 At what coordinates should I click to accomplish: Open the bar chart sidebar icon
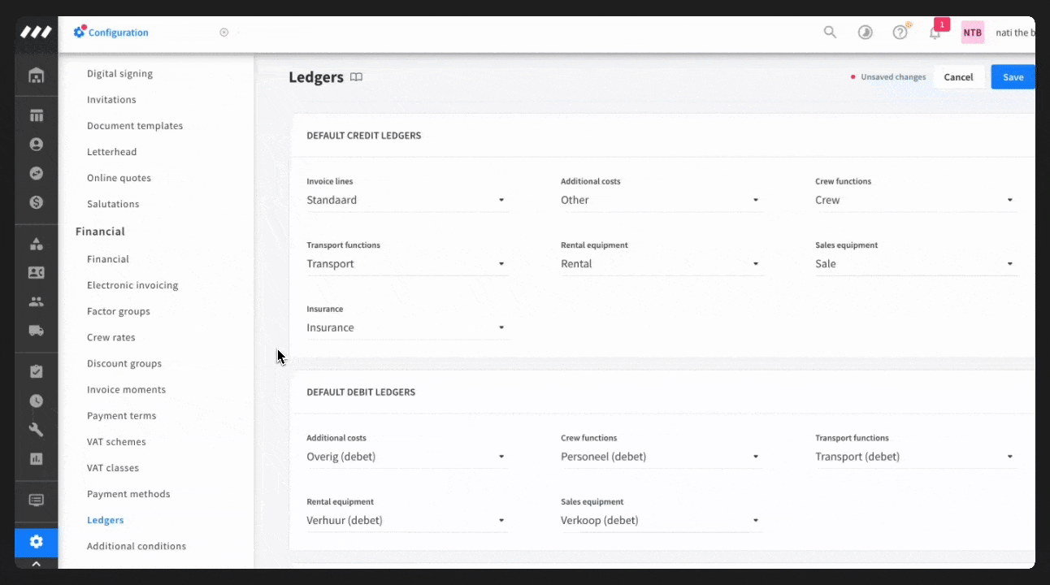(x=36, y=459)
